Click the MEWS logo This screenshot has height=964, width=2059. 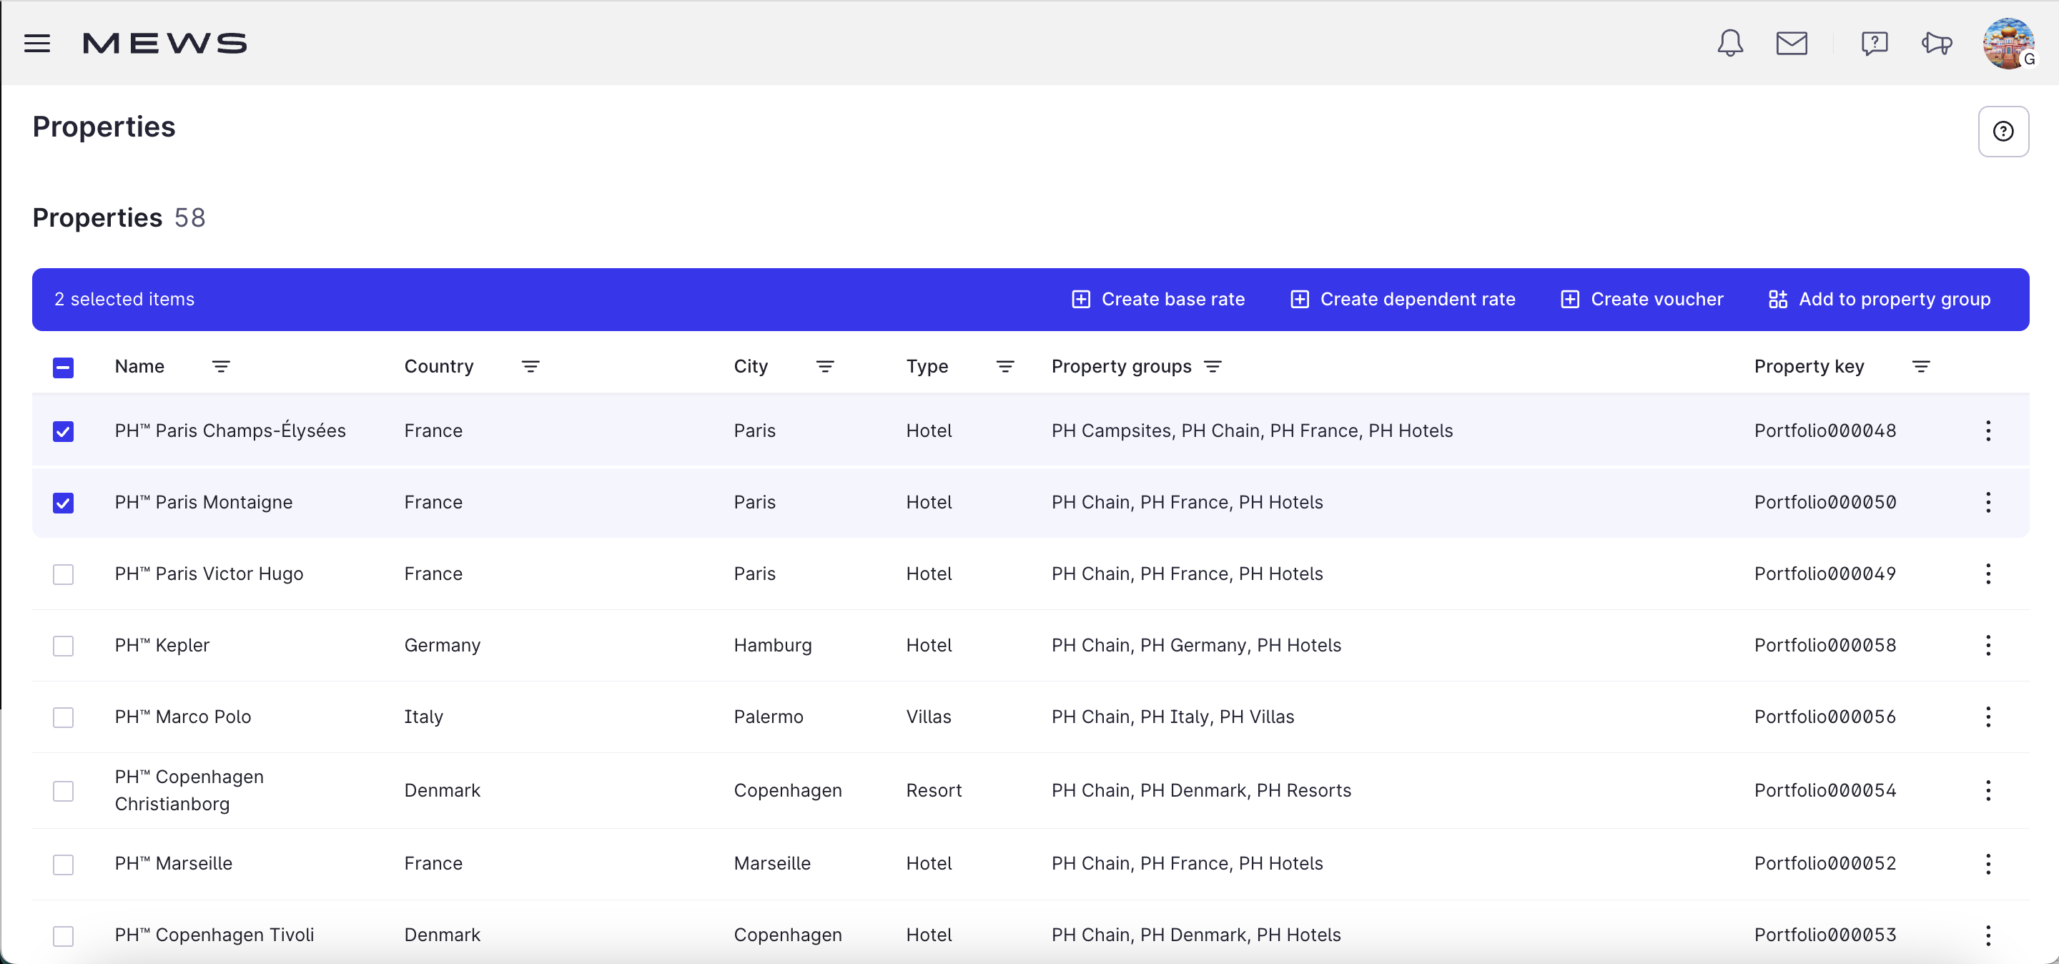(165, 43)
